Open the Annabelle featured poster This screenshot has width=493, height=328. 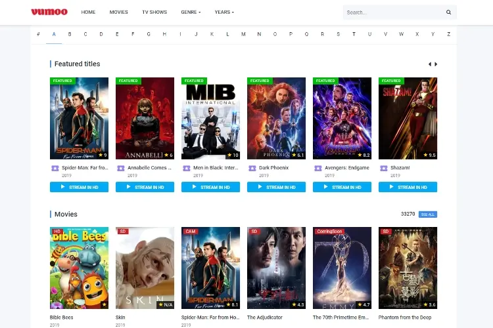click(145, 118)
